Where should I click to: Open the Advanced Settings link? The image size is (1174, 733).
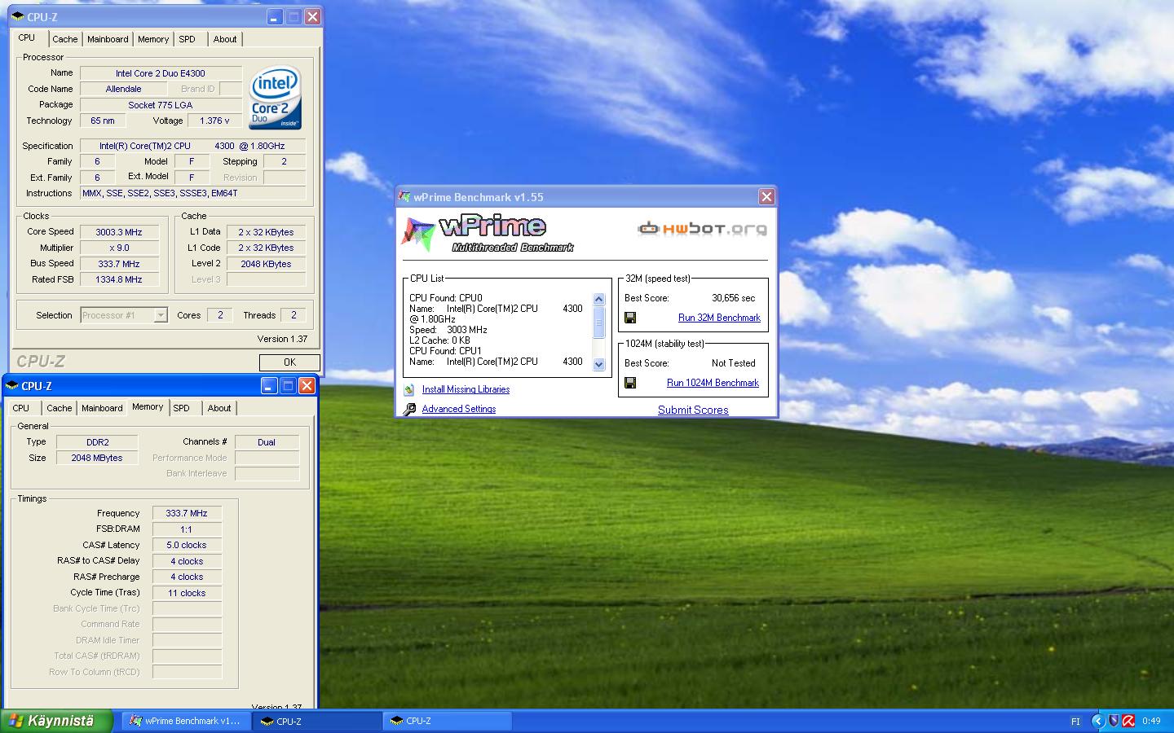(459, 409)
